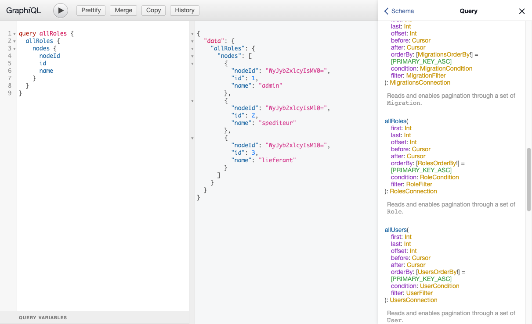
Task: Open the allRoles field in docs
Action: click(x=395, y=121)
